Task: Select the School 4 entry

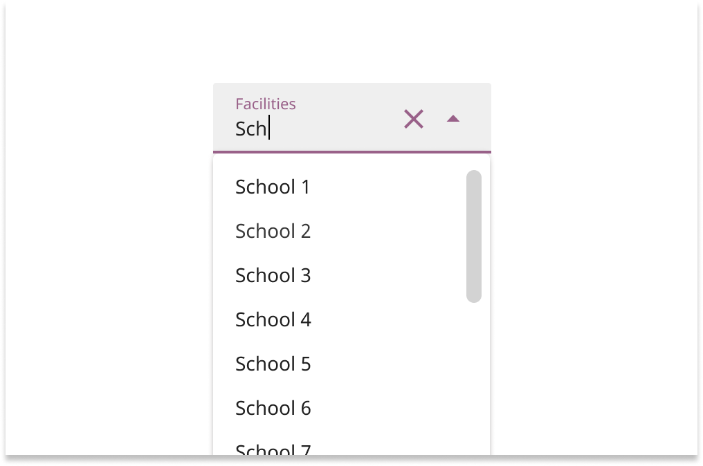Action: [273, 319]
